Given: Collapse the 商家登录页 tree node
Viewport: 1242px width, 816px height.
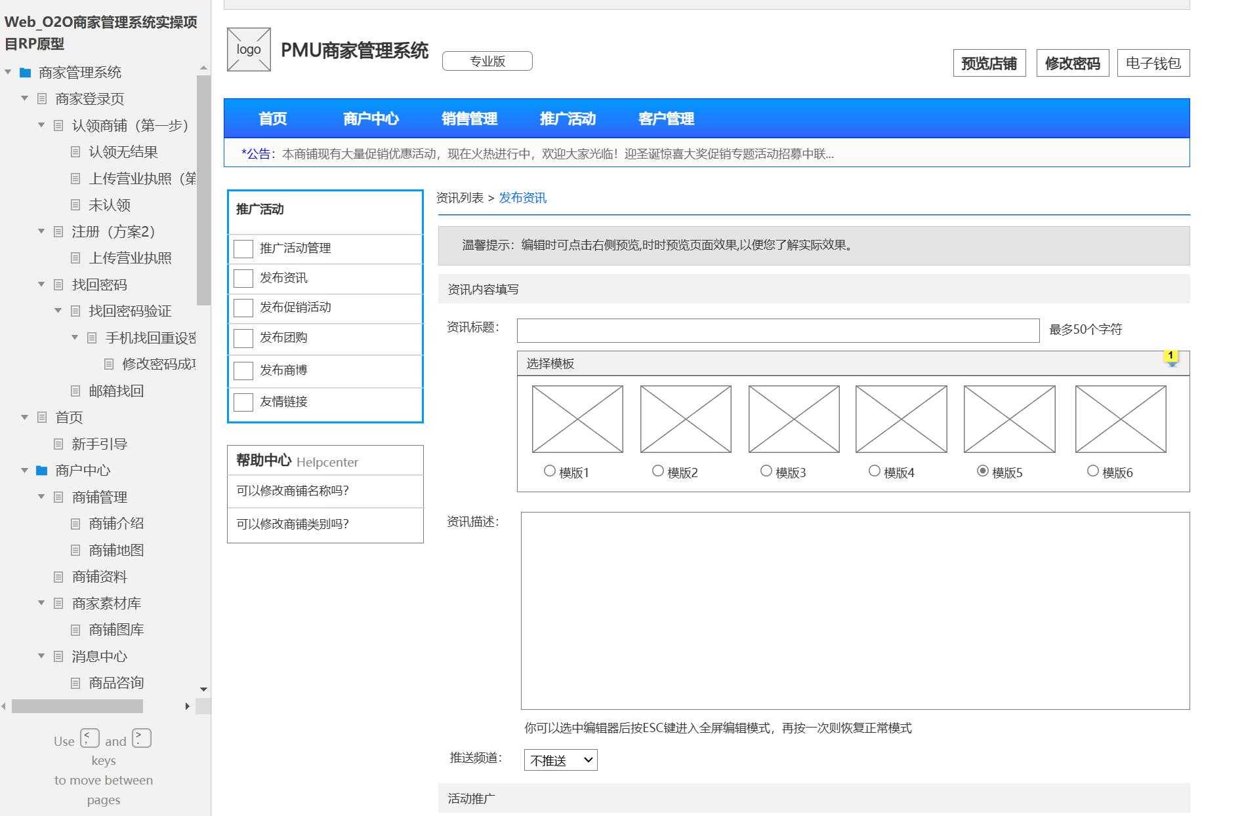Looking at the screenshot, I should 24,99.
